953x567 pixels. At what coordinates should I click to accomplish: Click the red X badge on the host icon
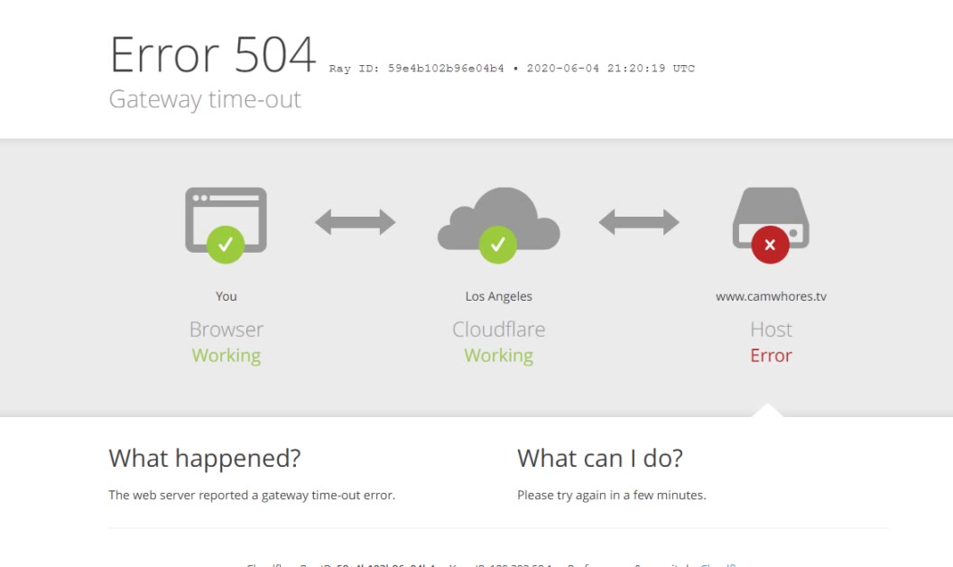click(770, 245)
